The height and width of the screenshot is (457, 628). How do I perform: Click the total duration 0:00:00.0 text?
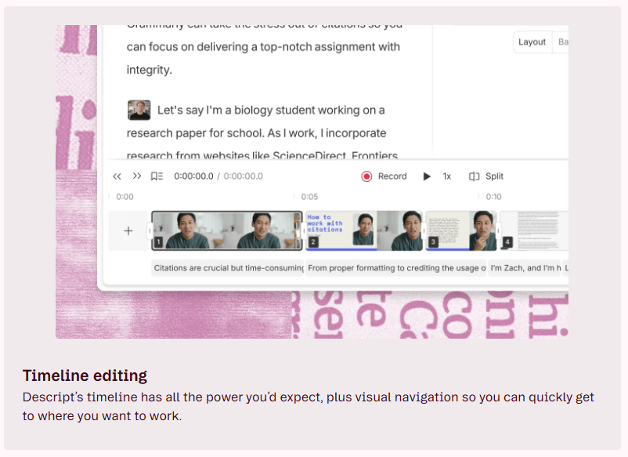[244, 176]
